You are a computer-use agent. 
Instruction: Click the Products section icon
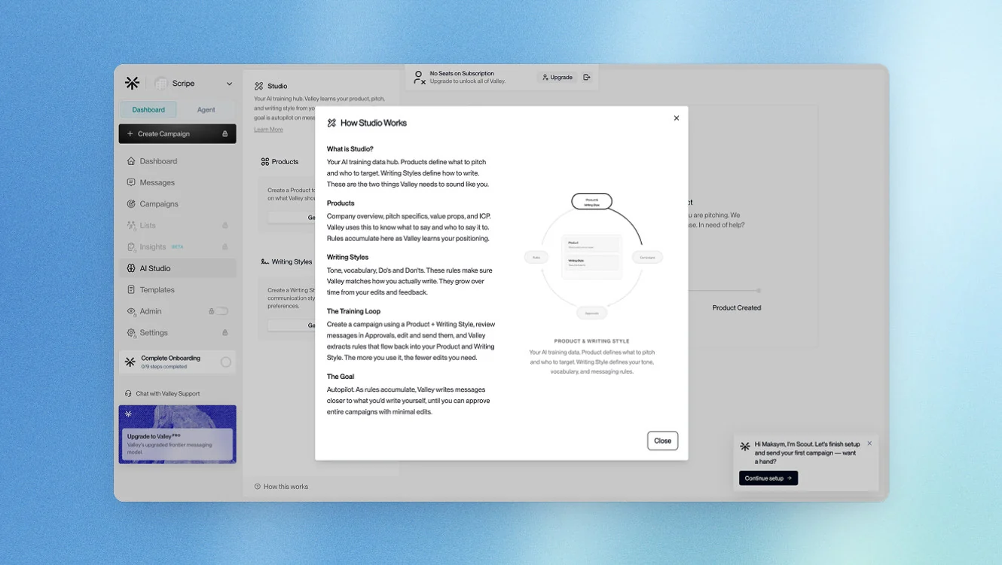(265, 162)
